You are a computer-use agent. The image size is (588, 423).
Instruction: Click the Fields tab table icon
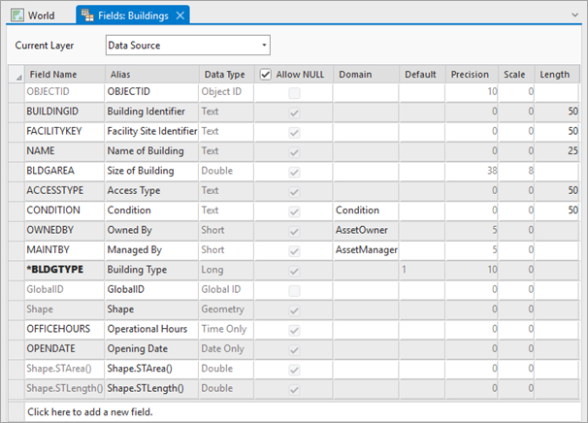coord(89,16)
